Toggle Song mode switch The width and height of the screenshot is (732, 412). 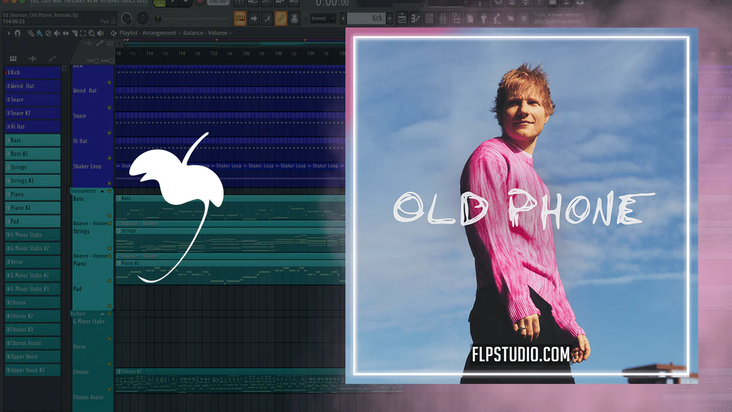160,3
